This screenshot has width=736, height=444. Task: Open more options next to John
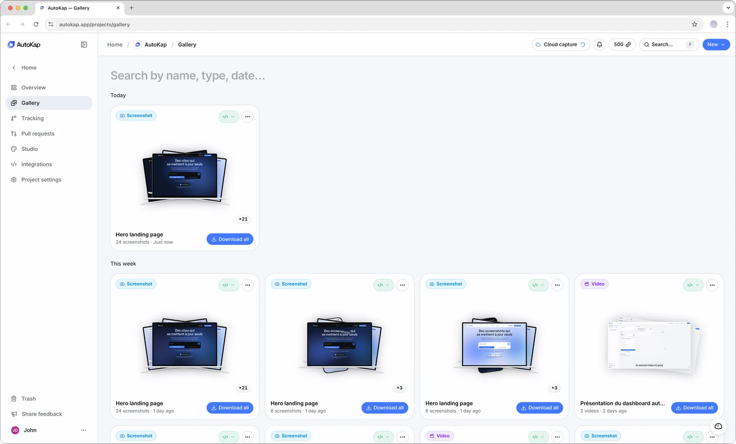tap(83, 430)
